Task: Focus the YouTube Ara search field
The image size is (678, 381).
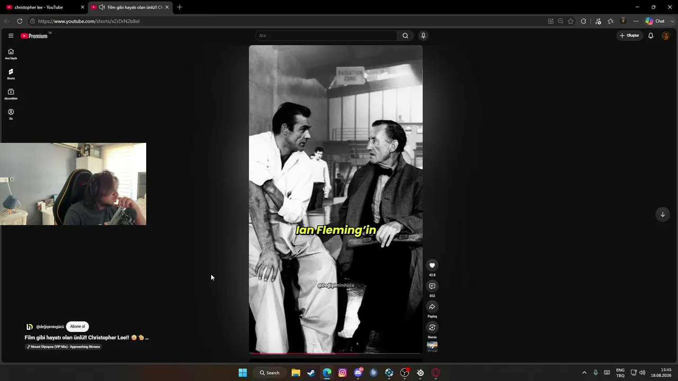Action: pyautogui.click(x=326, y=35)
